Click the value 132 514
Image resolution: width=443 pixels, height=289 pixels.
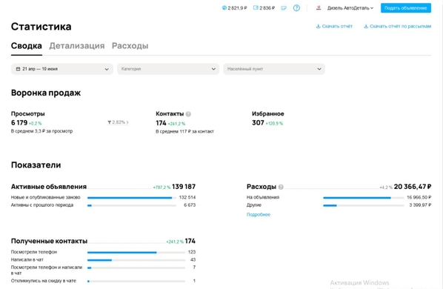(x=187, y=197)
